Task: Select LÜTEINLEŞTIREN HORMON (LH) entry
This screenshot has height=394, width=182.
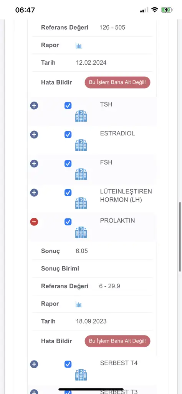Action: 126,196
